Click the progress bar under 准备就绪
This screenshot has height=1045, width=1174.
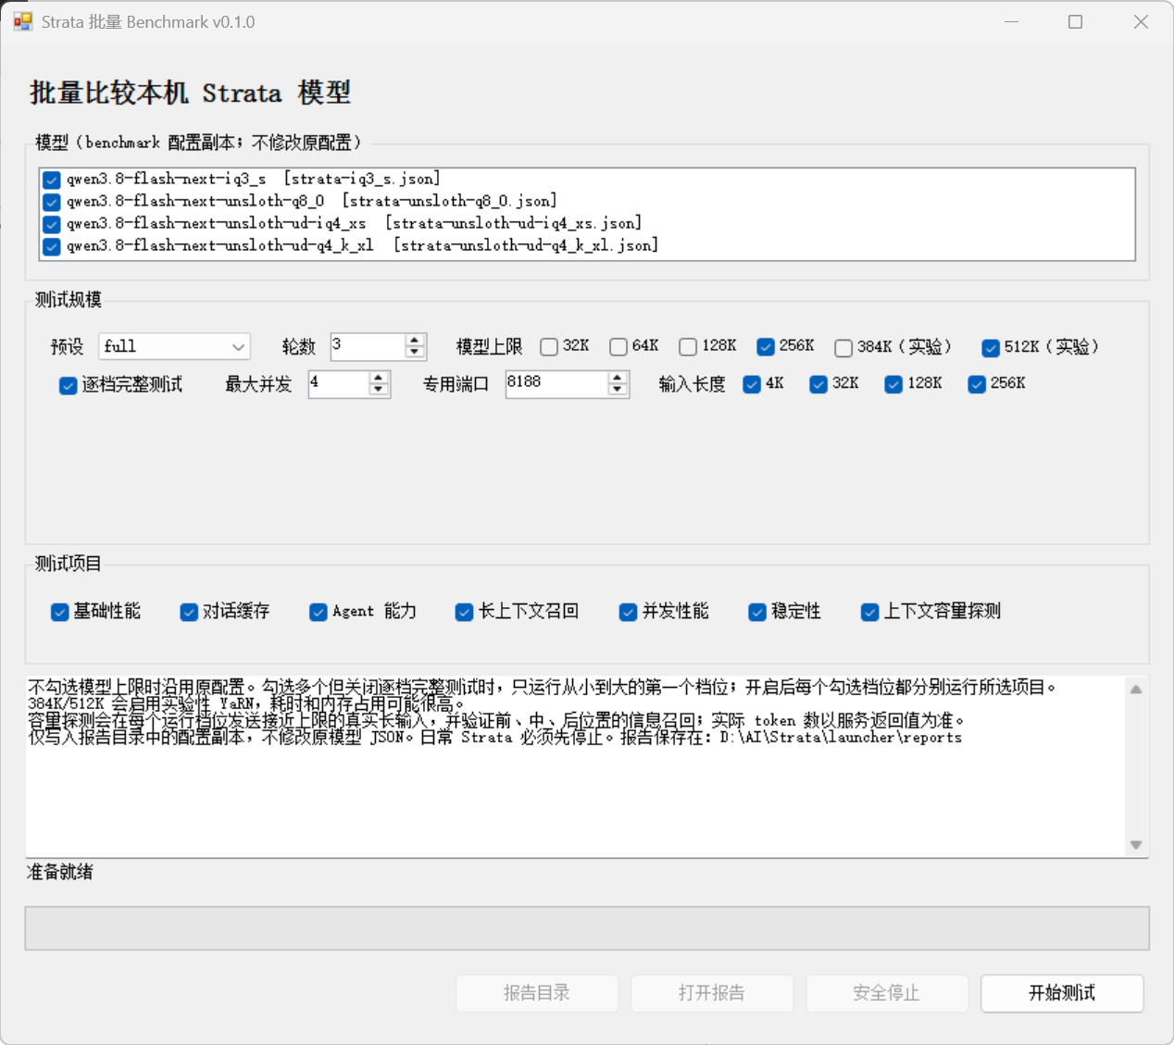pyautogui.click(x=587, y=928)
